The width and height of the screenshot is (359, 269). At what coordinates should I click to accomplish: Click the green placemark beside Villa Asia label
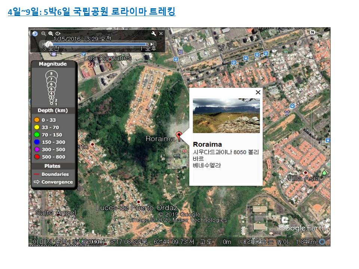tap(324, 173)
